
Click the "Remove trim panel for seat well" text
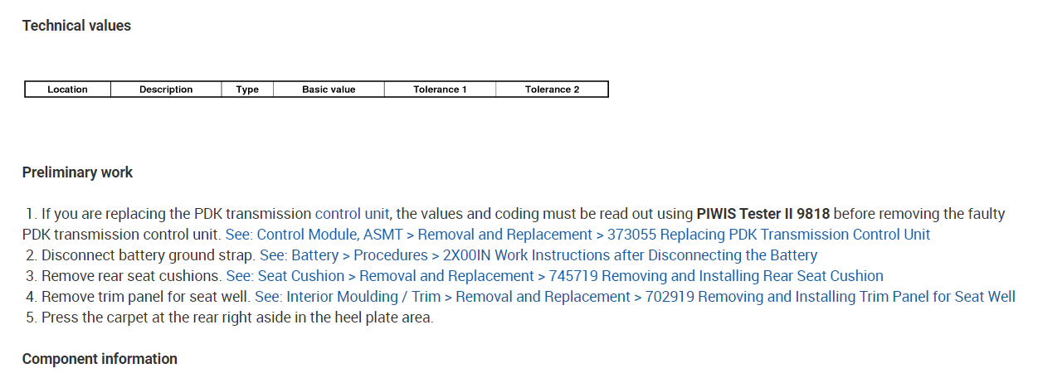click(x=146, y=297)
